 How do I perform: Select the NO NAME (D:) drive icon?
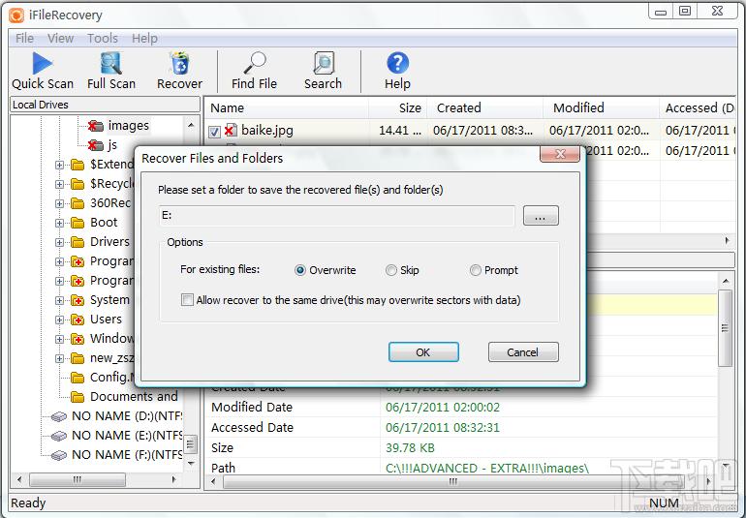pyautogui.click(x=59, y=416)
